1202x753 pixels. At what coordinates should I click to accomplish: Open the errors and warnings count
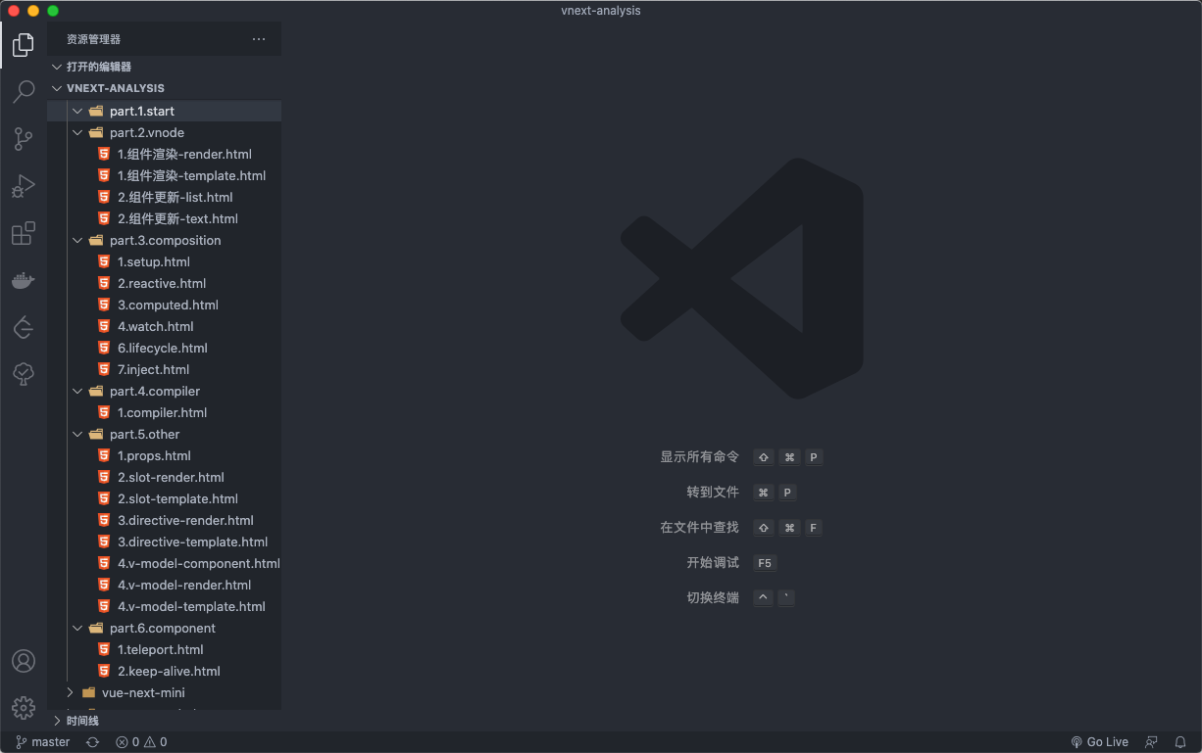(141, 742)
